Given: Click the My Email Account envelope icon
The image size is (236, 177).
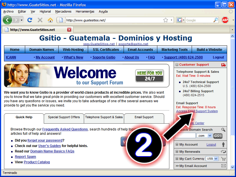Looking at the screenshot, I should point(223,166).
